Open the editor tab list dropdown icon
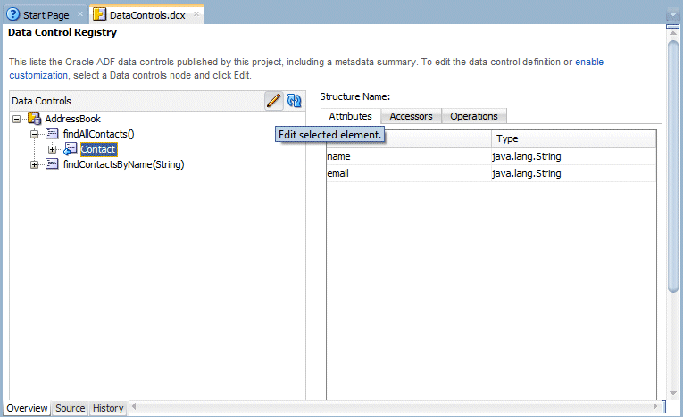The height and width of the screenshot is (417, 683). [x=673, y=15]
